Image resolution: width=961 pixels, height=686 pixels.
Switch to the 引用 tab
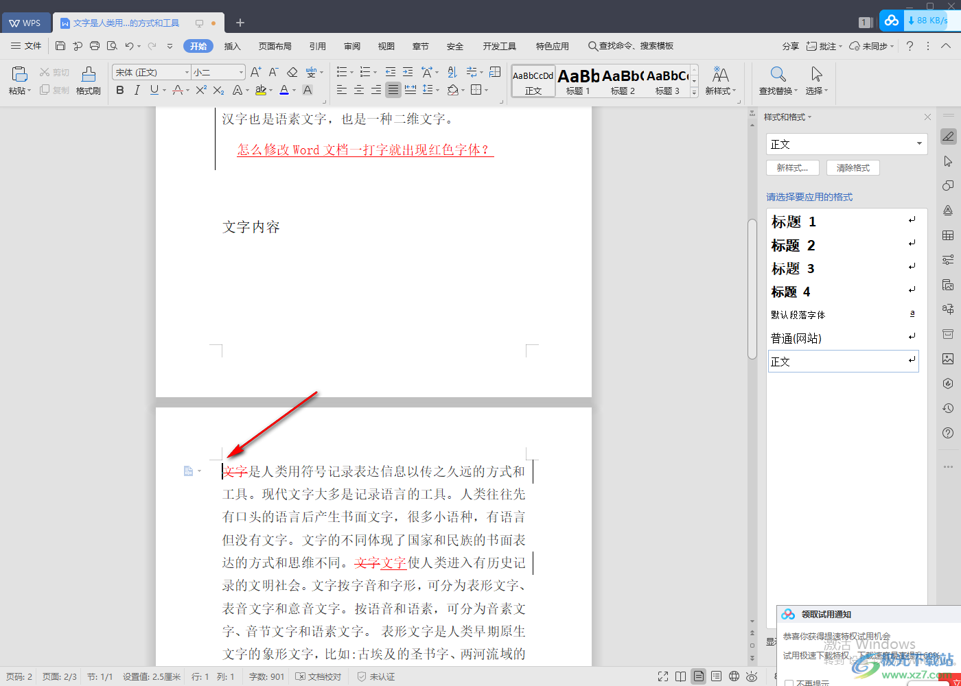coord(317,46)
